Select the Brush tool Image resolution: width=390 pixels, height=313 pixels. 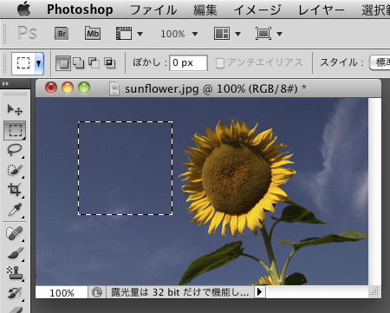coord(15,253)
